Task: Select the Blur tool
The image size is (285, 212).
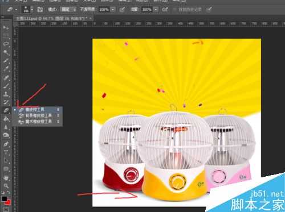Action: tap(6, 127)
